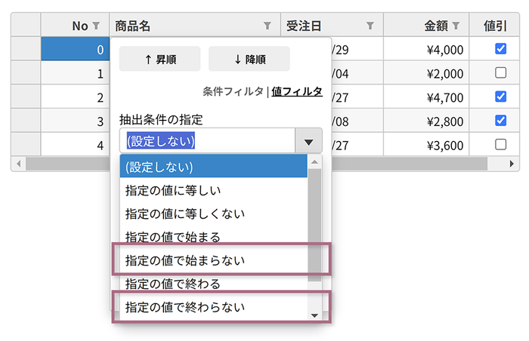The image size is (529, 341).
Task: Switch to 値フィルタ link
Action: [x=297, y=91]
